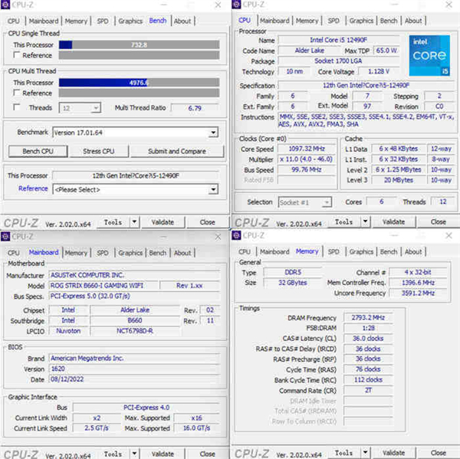This screenshot has width=460, height=459.
Task: Open Tools dropdown arrow in CPU window
Action: click(x=365, y=221)
